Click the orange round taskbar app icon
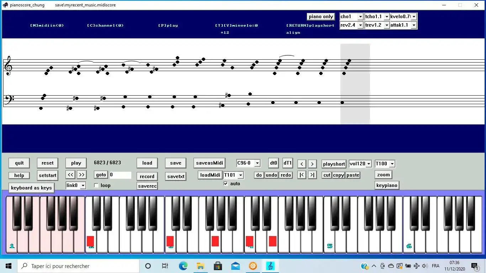This screenshot has width=486, height=273. (253, 266)
